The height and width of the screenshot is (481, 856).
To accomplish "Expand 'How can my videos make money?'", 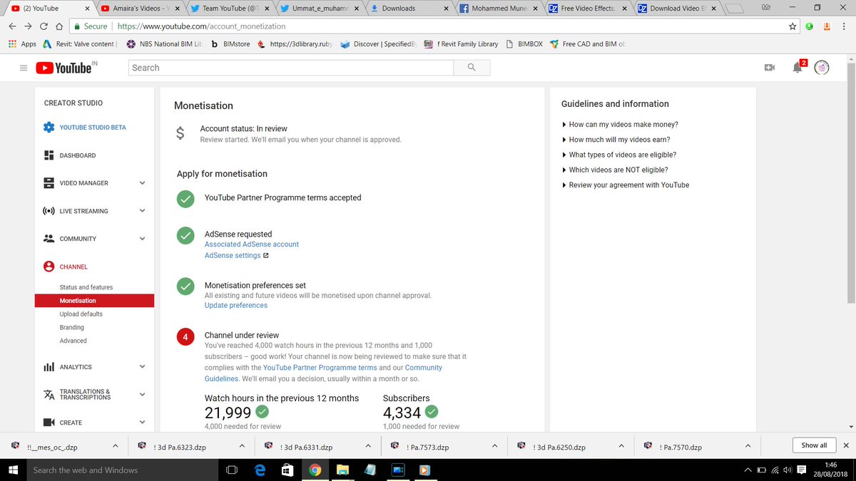I will [x=620, y=125].
